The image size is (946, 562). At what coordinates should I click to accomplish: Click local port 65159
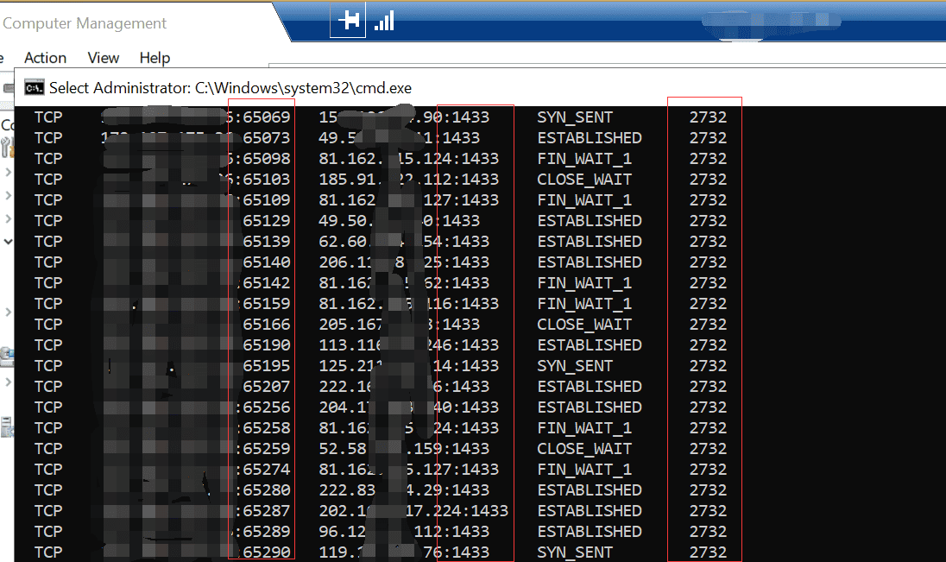pos(266,304)
